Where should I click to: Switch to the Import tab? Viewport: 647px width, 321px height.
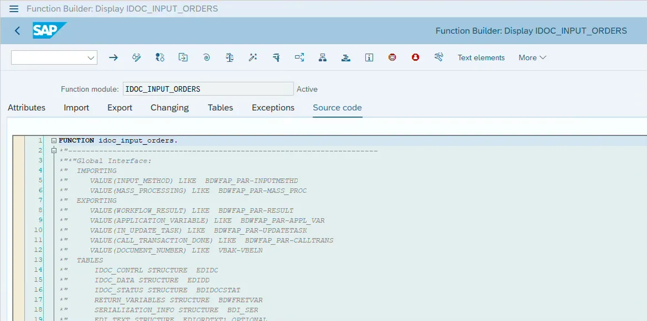pos(76,108)
